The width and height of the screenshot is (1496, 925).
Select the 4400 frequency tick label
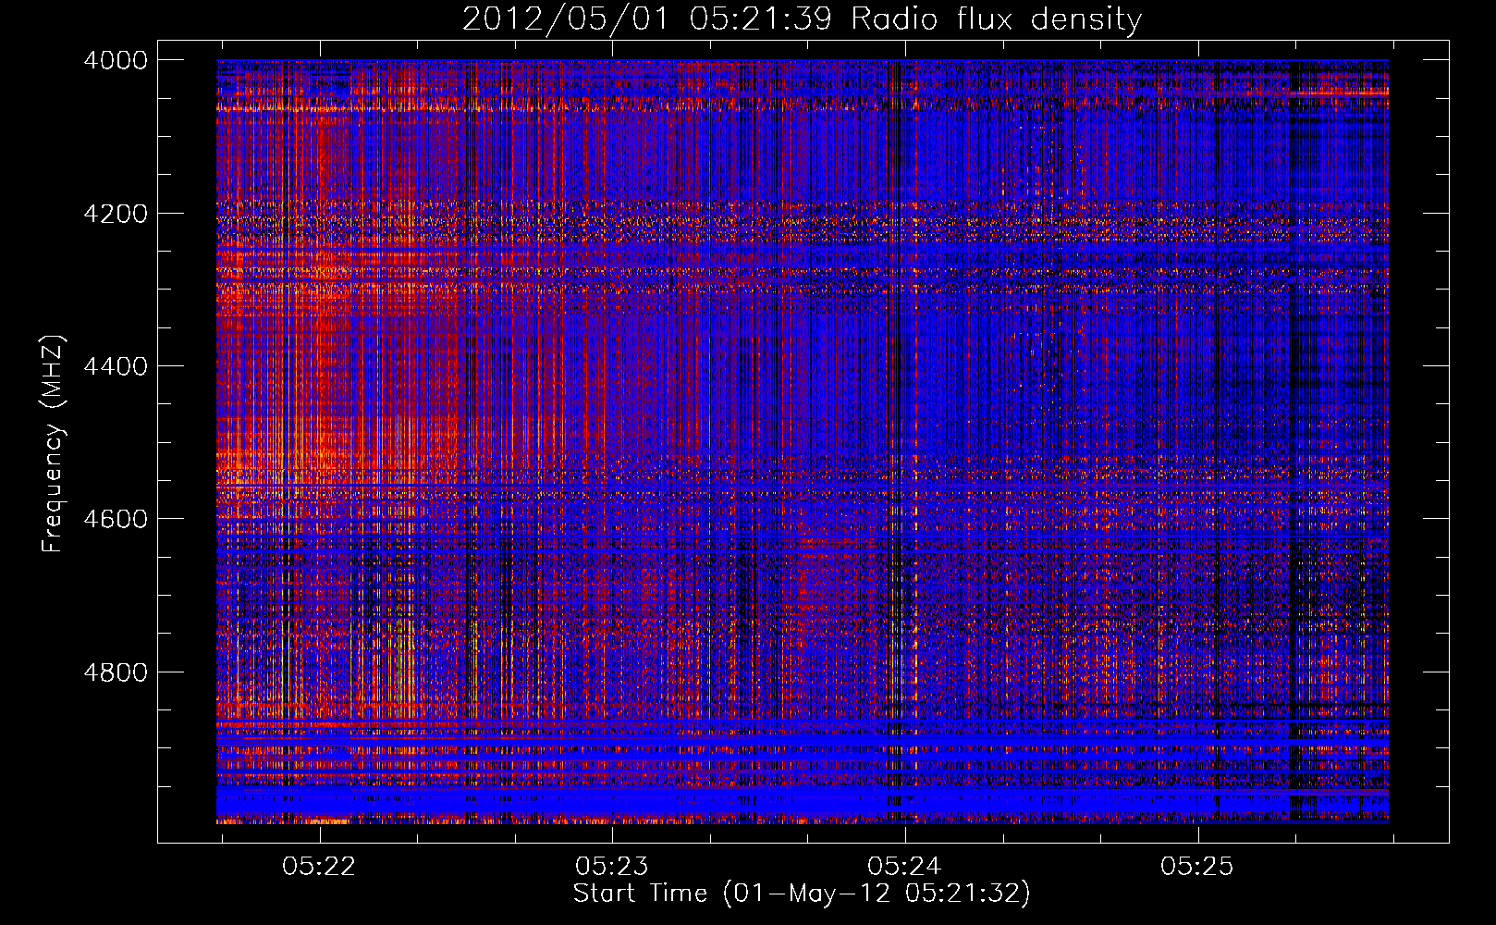pos(116,366)
